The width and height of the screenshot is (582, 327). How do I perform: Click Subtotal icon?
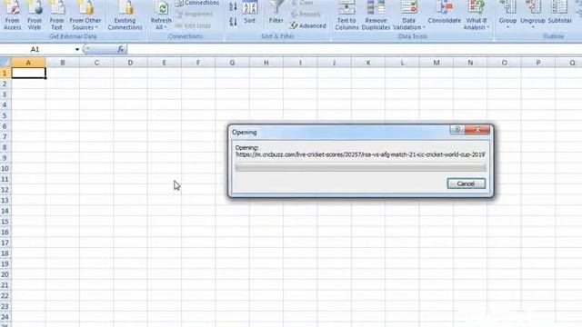coord(559,13)
